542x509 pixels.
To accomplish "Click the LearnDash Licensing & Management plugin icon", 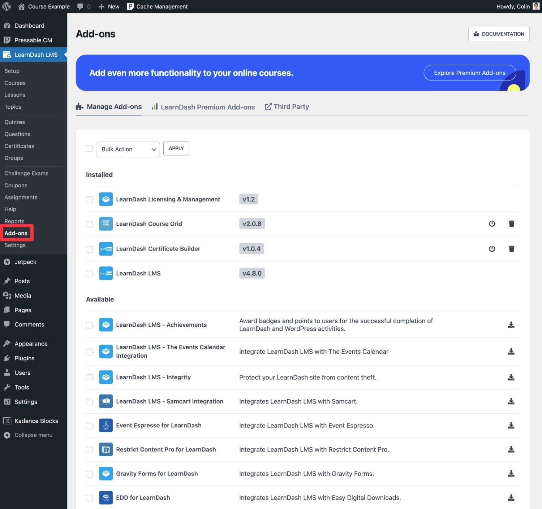I will coord(106,199).
